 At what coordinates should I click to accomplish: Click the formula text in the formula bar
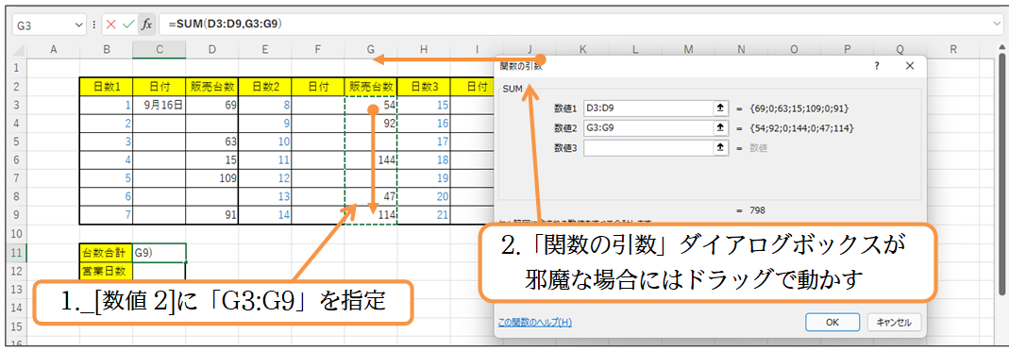click(x=226, y=25)
